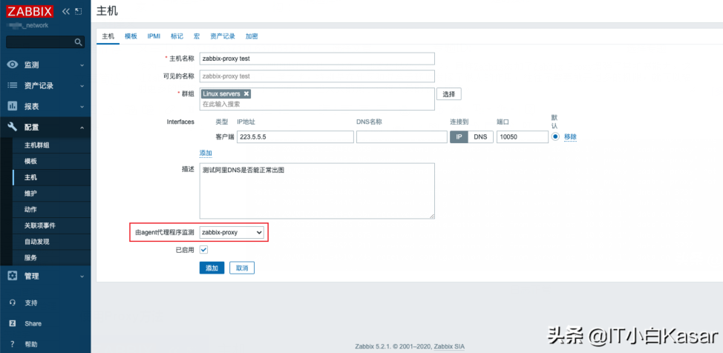Click the list icon for 资产记录
Screen dimensions: 723x353
13,86
